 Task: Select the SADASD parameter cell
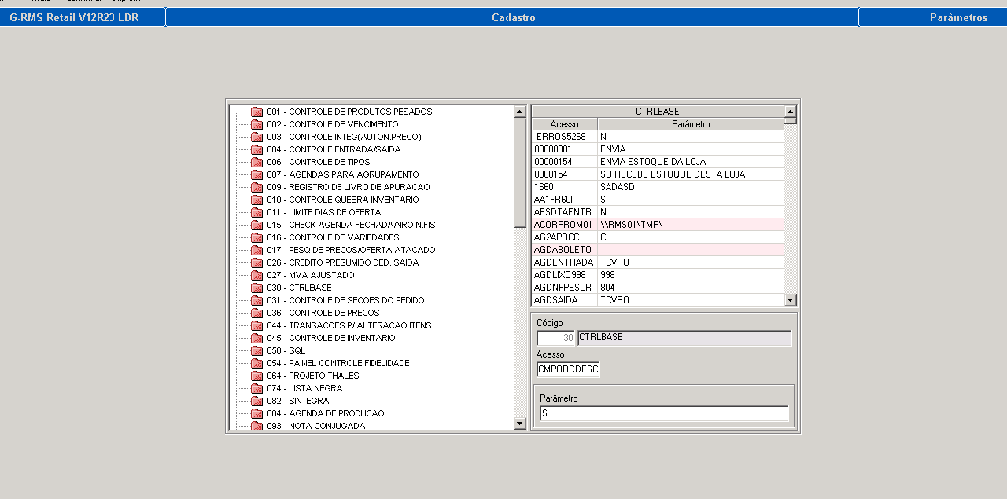point(691,187)
